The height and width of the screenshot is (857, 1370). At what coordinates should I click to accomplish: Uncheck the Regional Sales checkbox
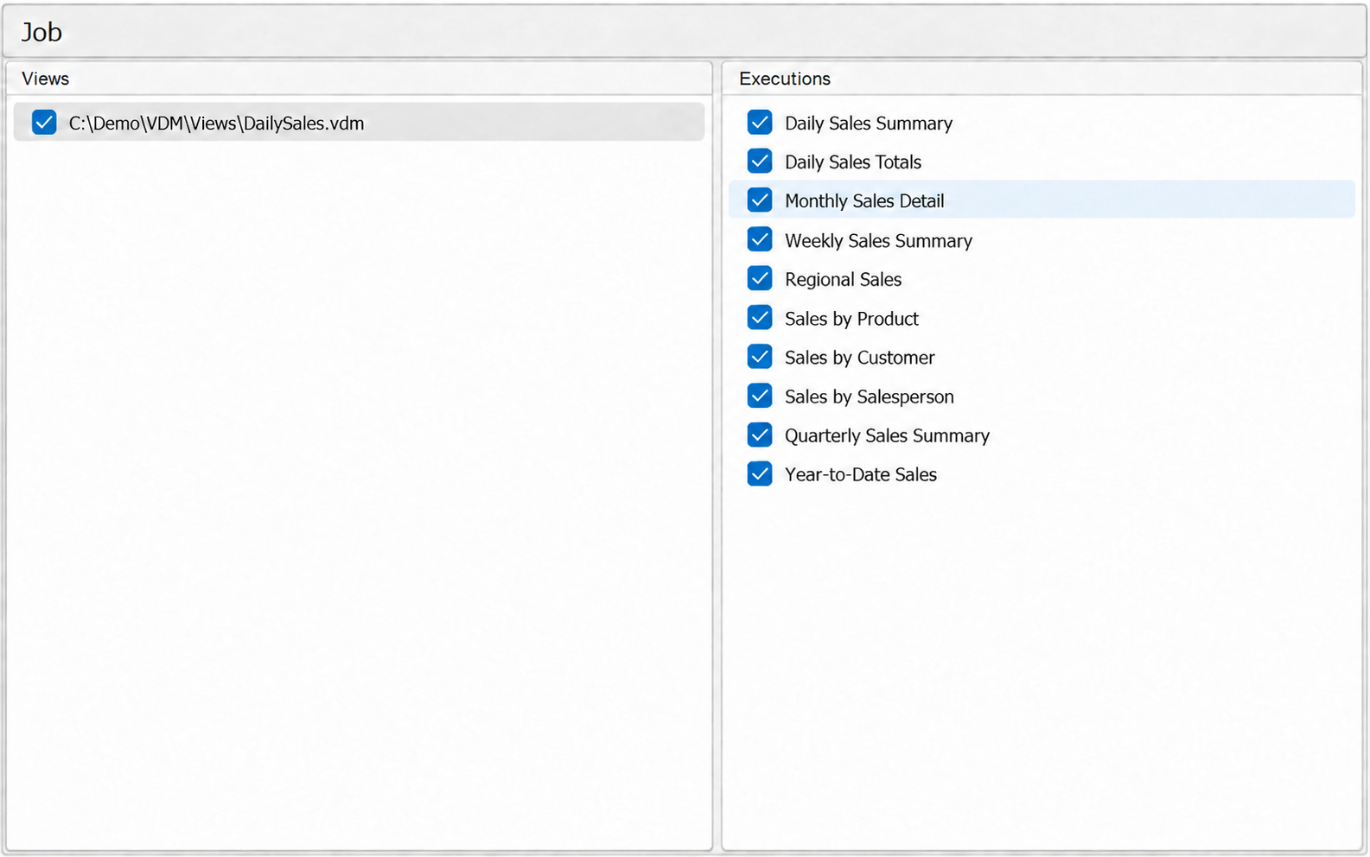pos(760,278)
